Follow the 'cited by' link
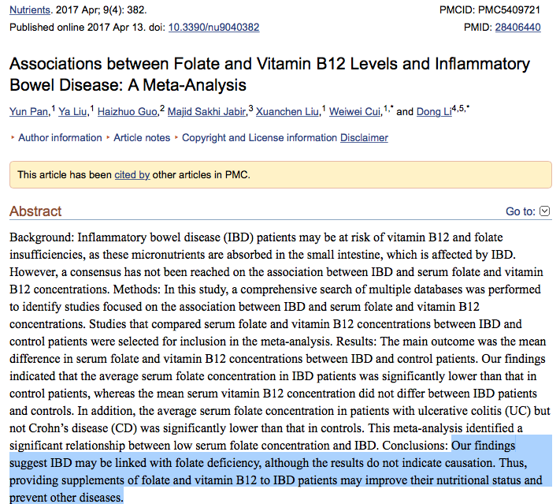560x504 pixels. coord(132,175)
